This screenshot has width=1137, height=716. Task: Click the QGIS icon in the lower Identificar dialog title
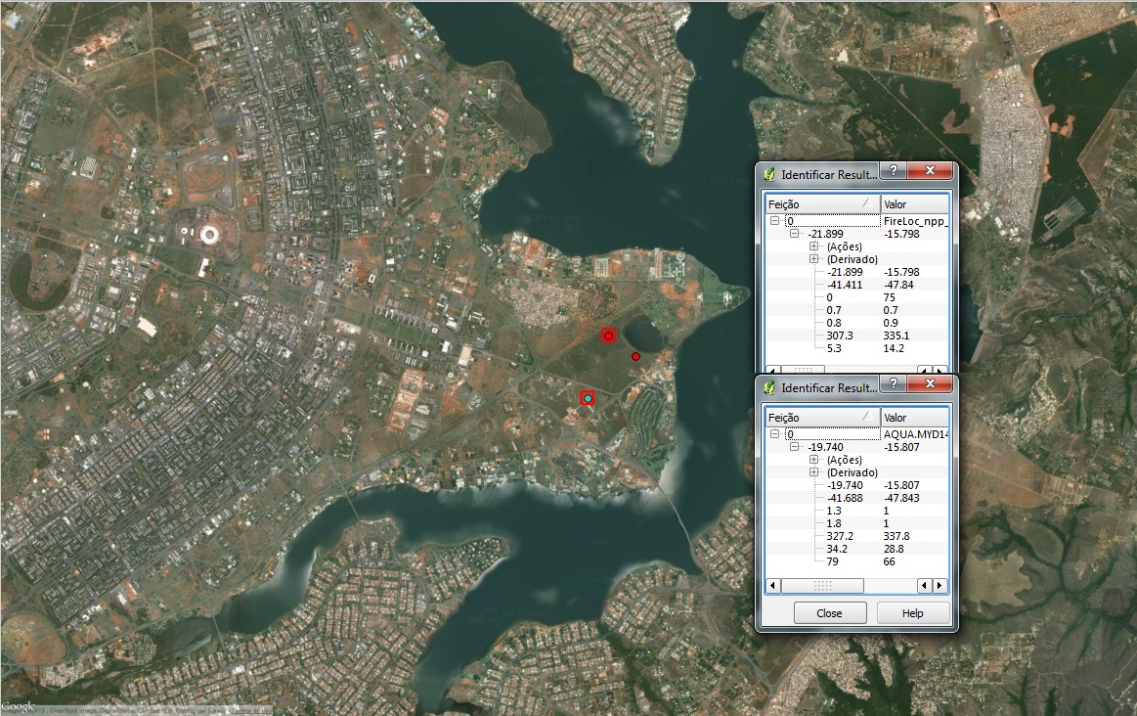click(770, 388)
